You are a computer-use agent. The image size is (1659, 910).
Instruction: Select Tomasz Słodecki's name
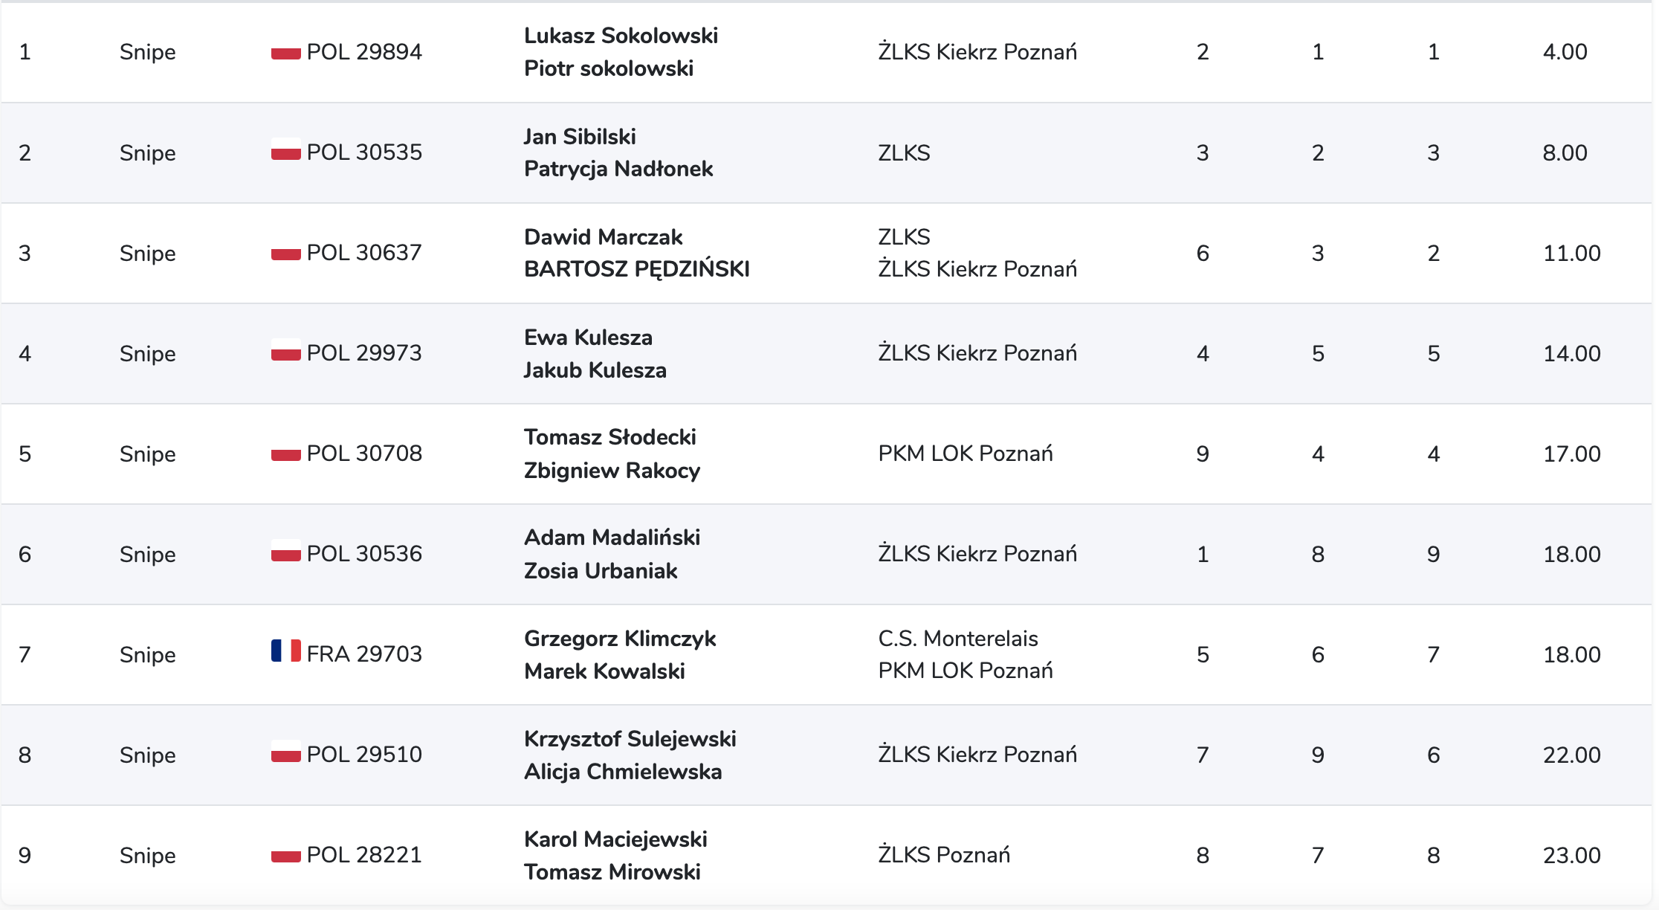coord(609,437)
